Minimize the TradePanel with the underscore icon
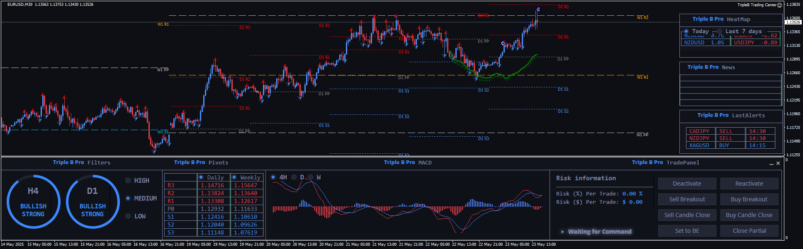 [x=771, y=164]
